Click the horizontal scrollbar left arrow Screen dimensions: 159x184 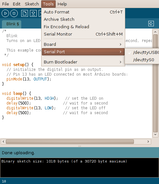[x=4, y=141]
